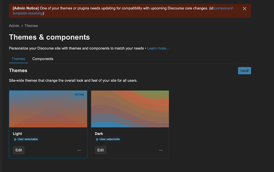
Task: Switch to the Themes tab
Action: (18, 59)
